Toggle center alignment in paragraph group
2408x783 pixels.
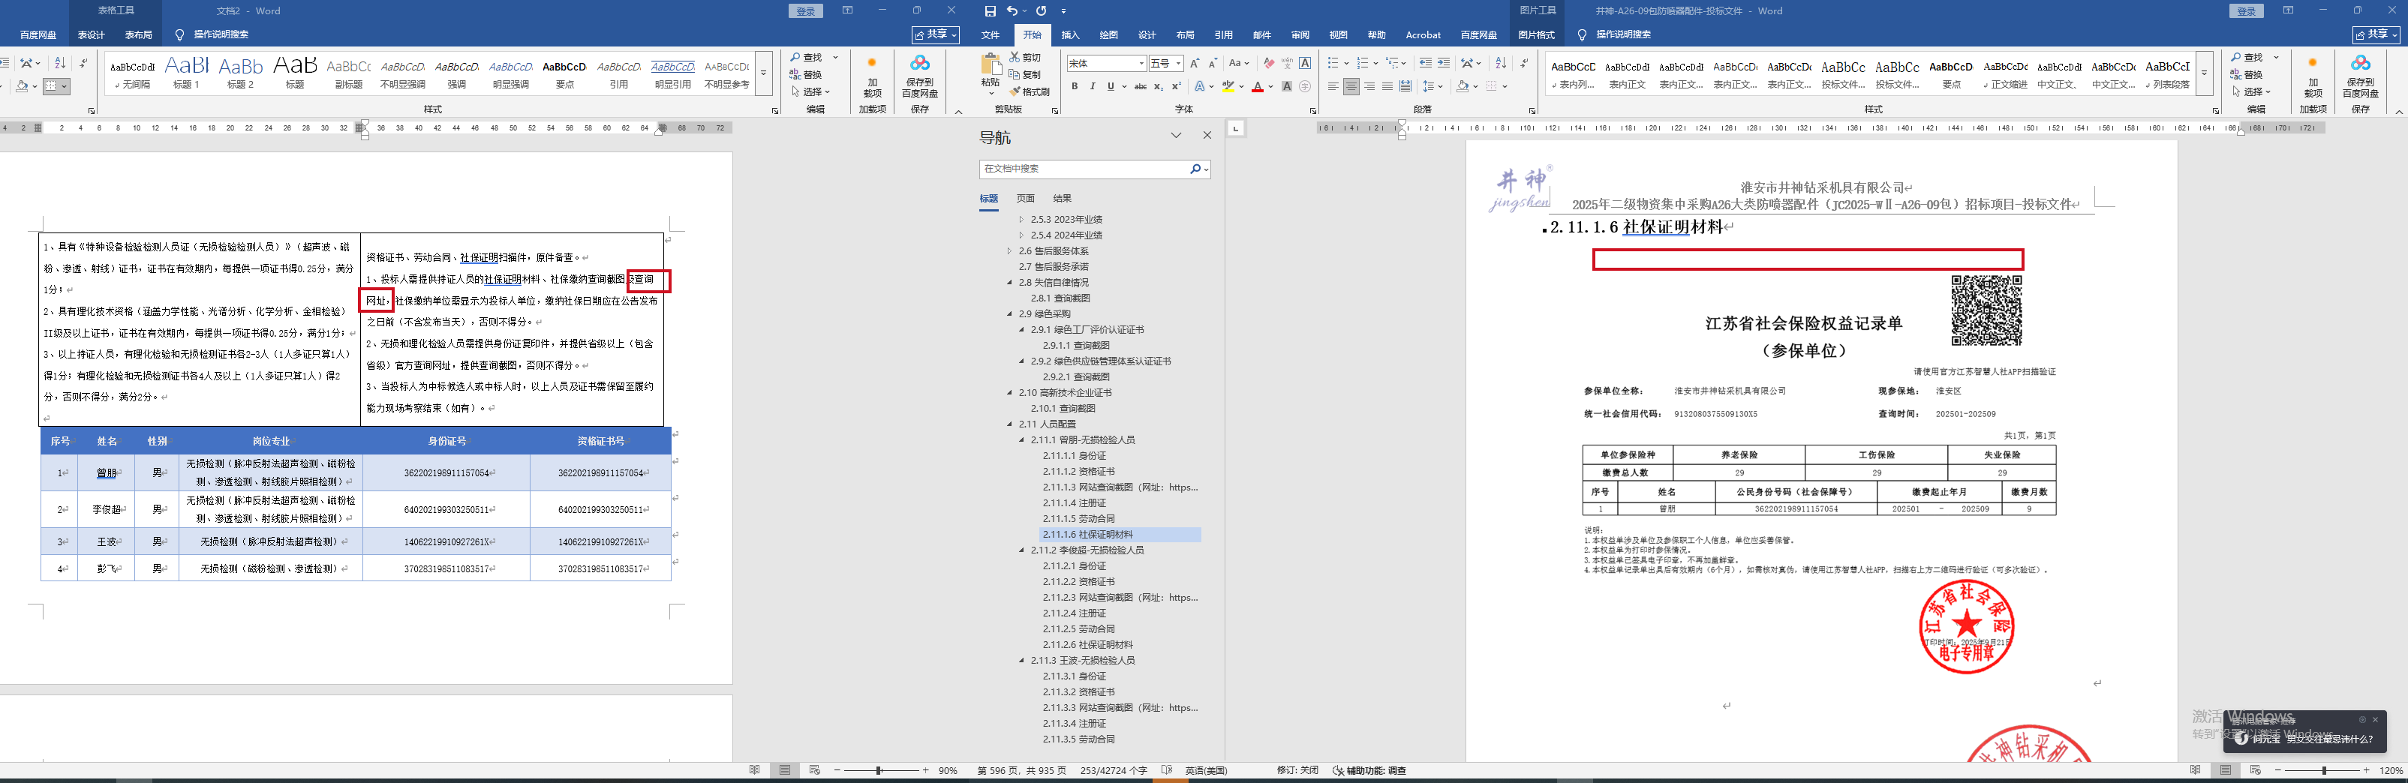pos(1351,87)
